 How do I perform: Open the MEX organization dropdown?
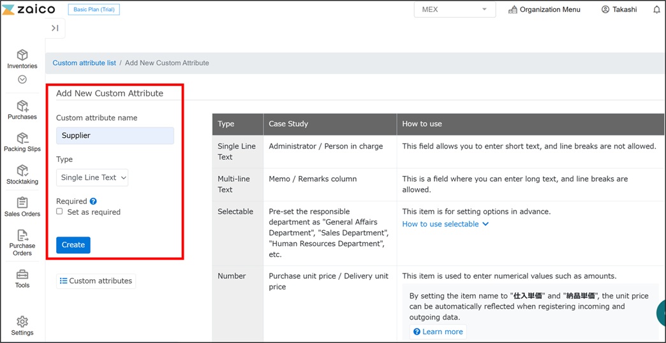(x=455, y=10)
